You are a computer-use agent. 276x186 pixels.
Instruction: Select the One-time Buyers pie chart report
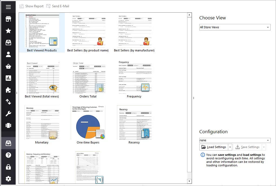pos(88,125)
